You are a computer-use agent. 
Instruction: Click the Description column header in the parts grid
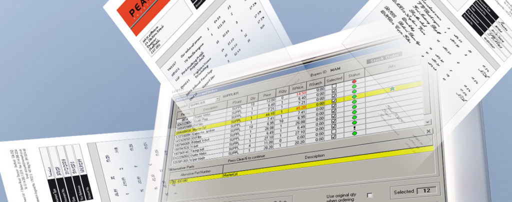coord(210,108)
